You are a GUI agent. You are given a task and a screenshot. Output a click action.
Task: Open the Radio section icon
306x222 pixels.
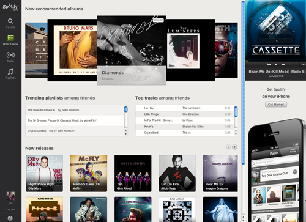[10, 55]
